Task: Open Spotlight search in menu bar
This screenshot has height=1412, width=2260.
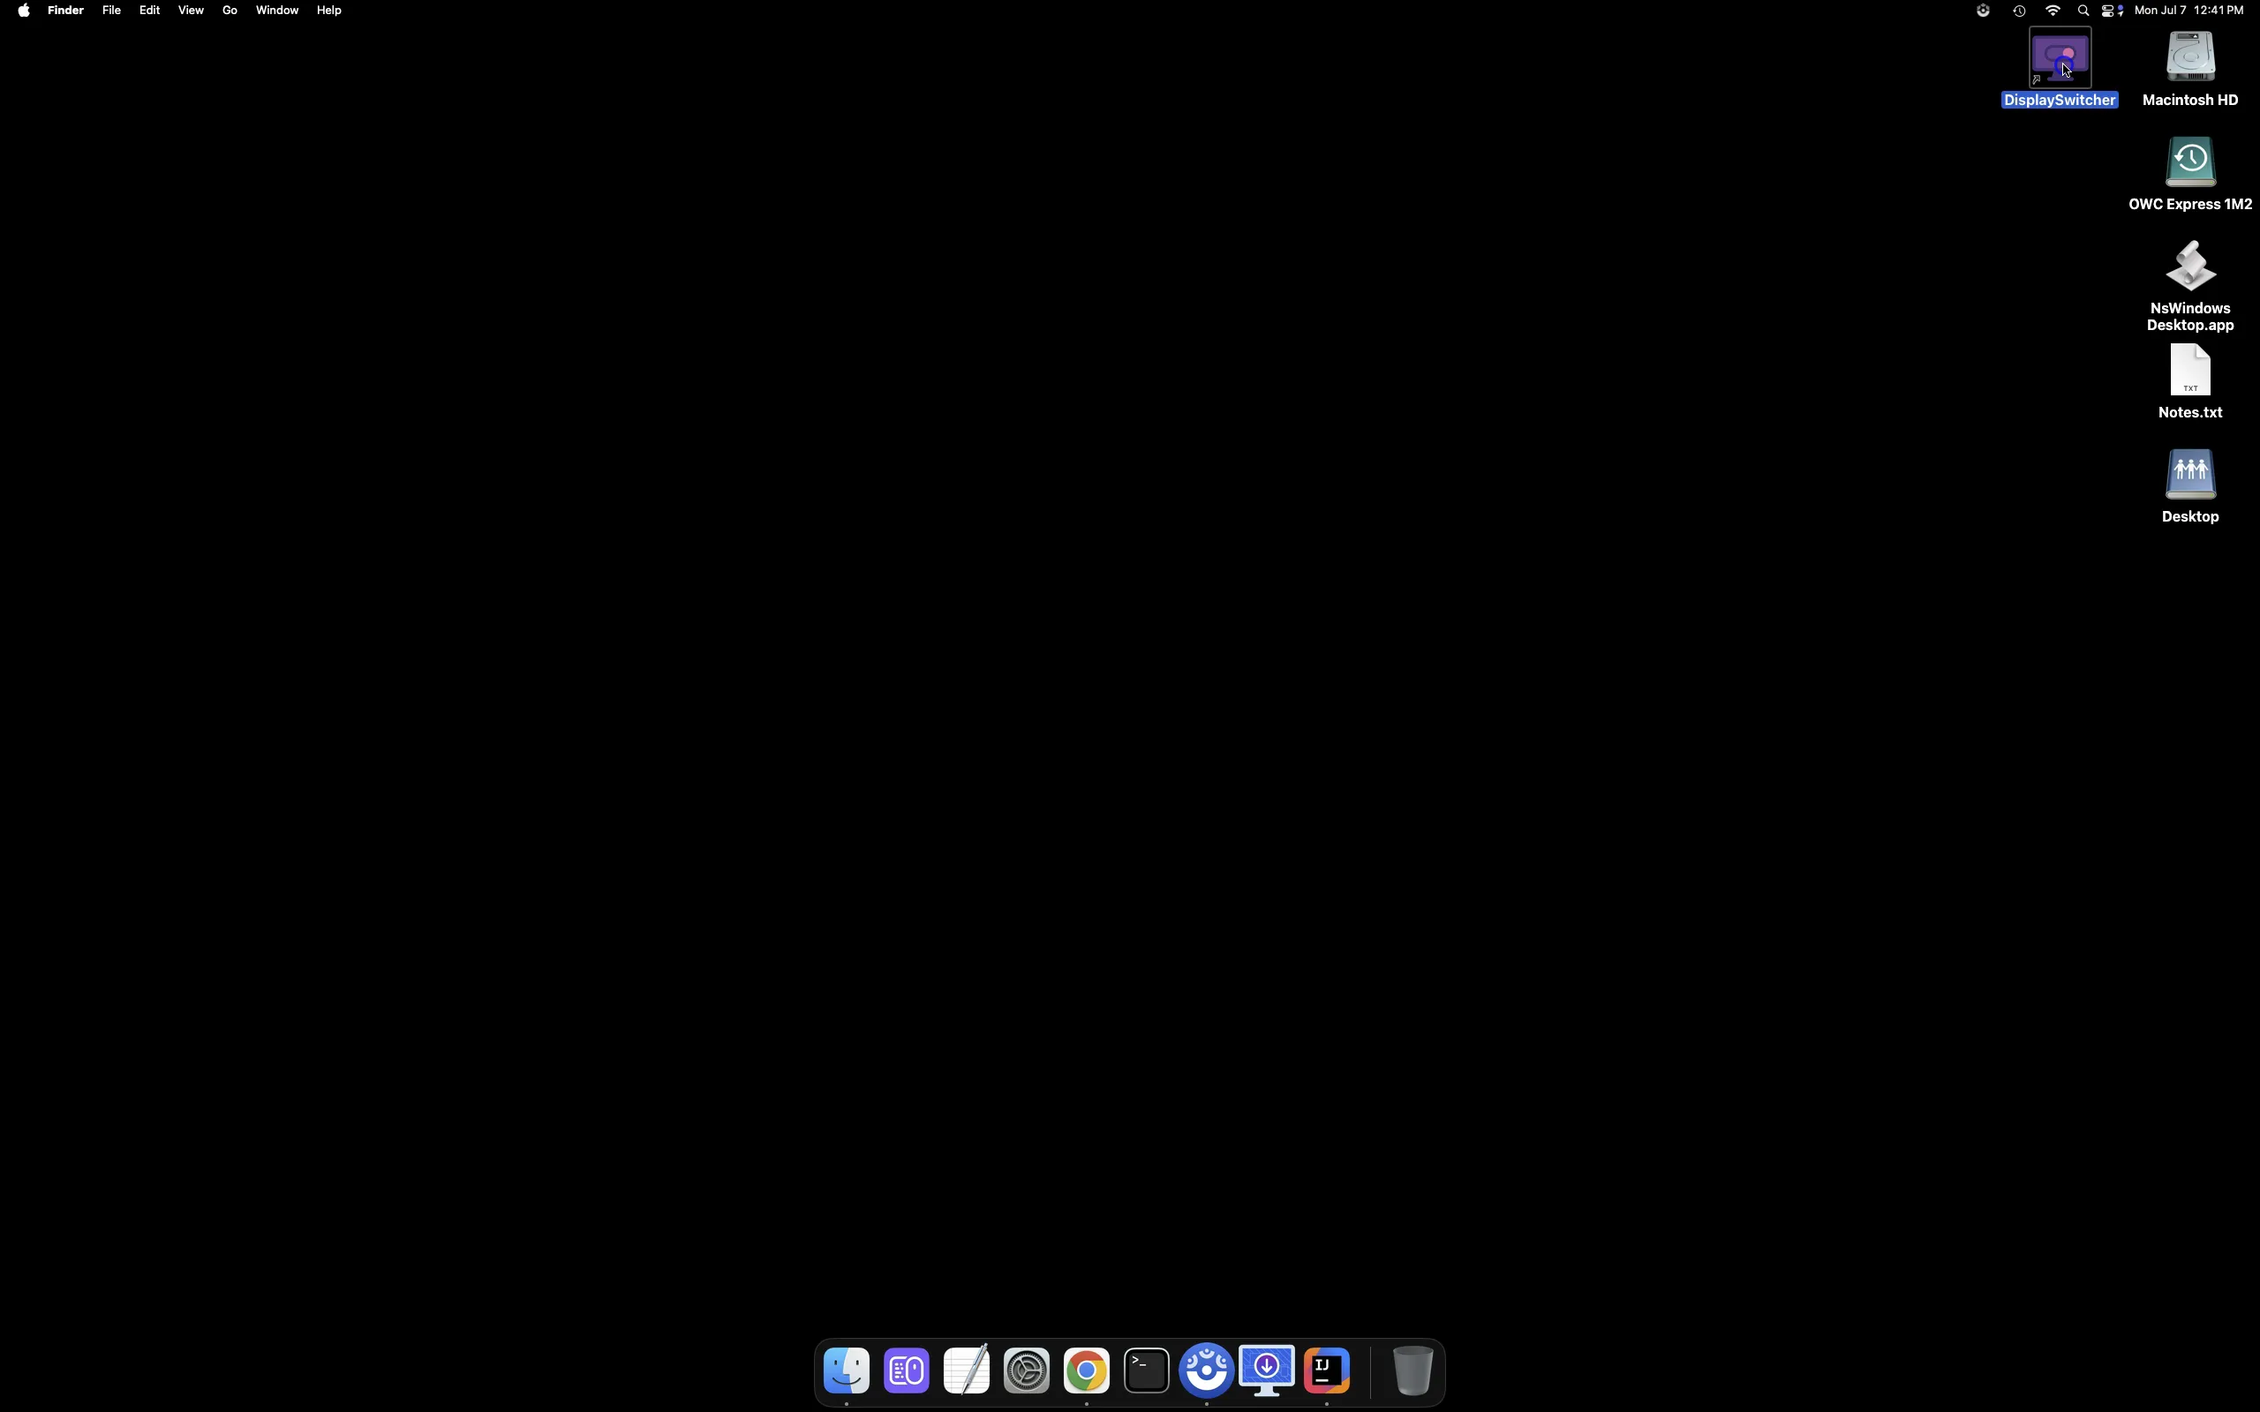Action: coord(2083,11)
